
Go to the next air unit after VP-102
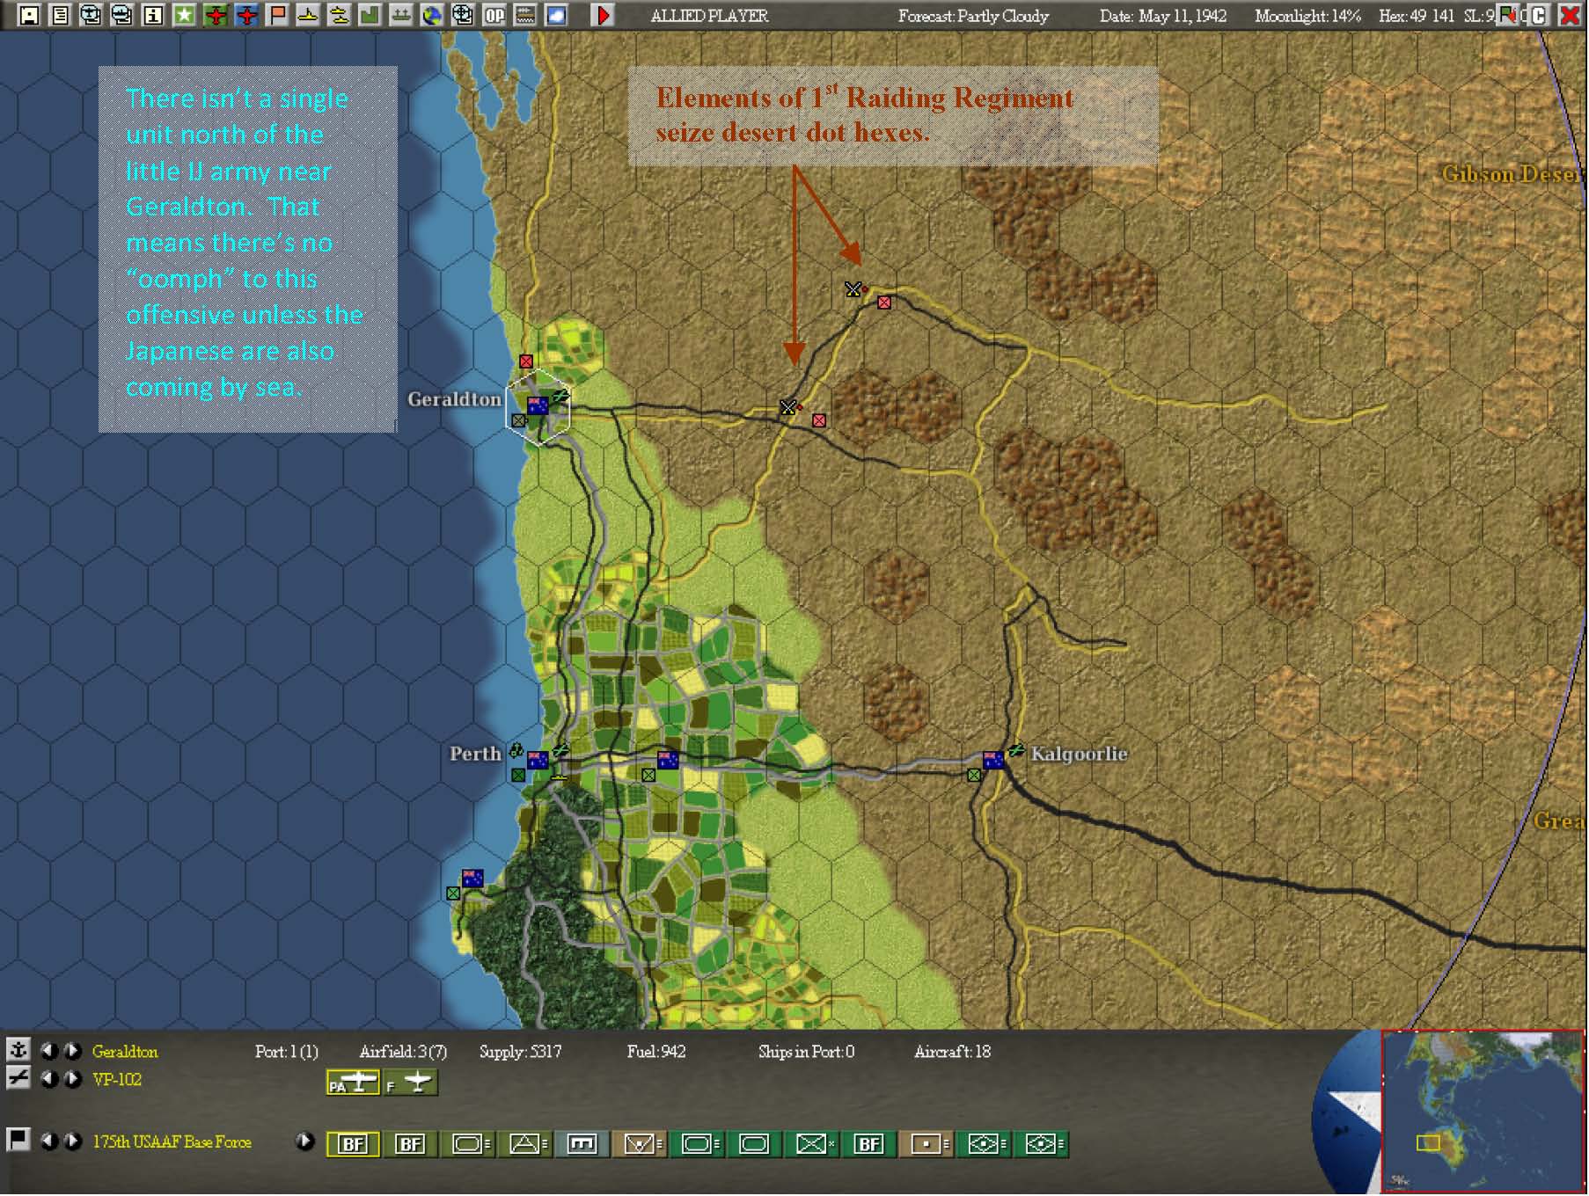pos(73,1079)
